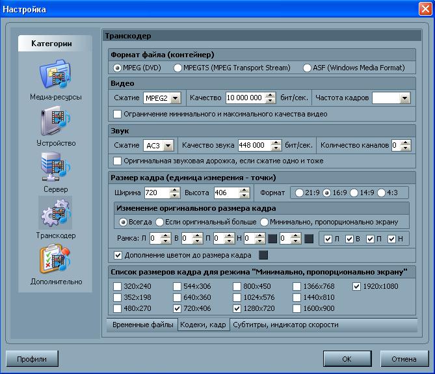The image size is (435, 374).
Task: Switch to the Временные файлы tab
Action: (142, 325)
